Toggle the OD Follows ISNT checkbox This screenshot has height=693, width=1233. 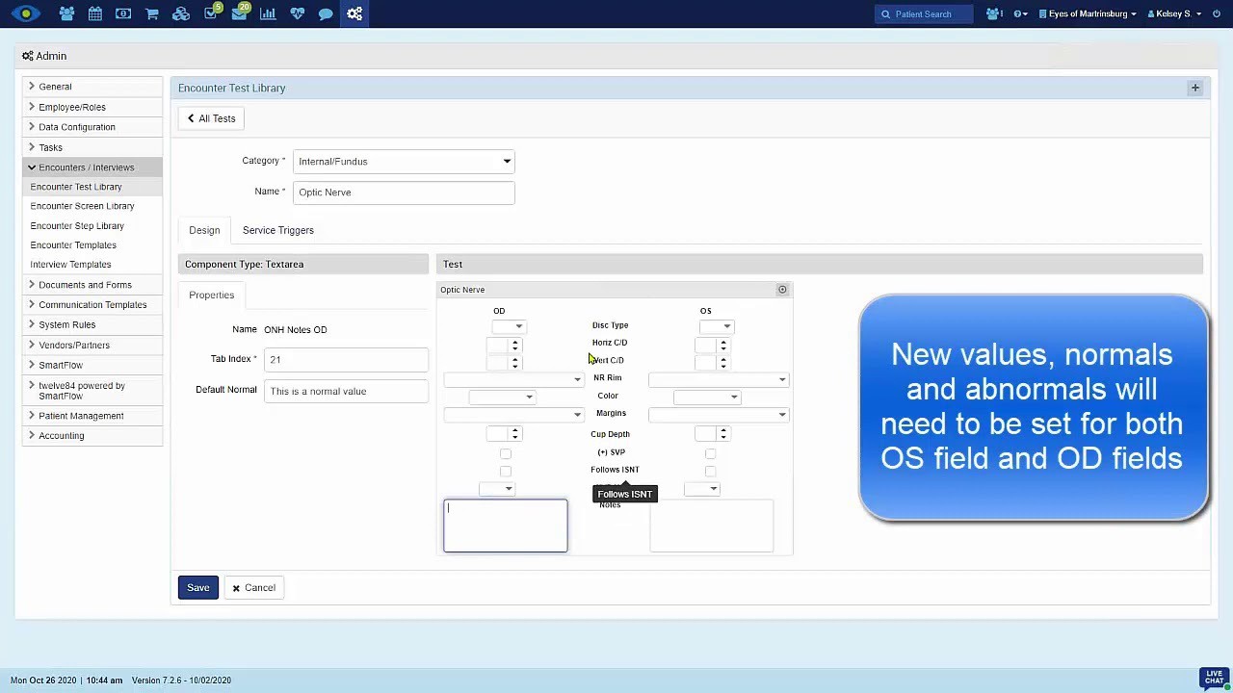[506, 471]
